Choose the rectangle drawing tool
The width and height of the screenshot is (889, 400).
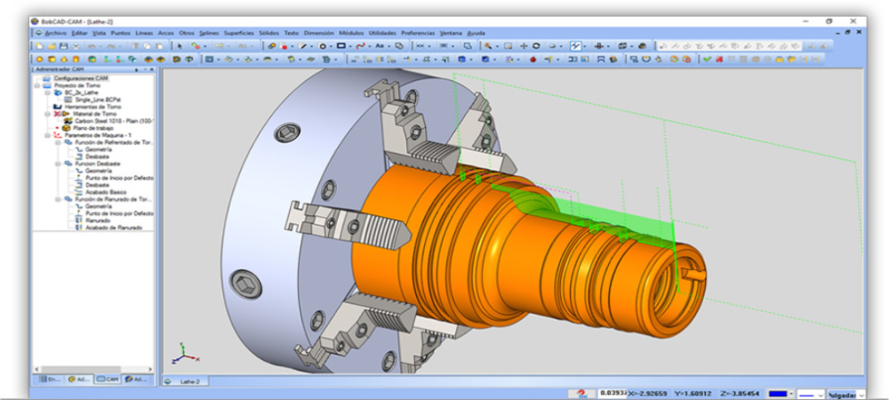click(x=341, y=45)
